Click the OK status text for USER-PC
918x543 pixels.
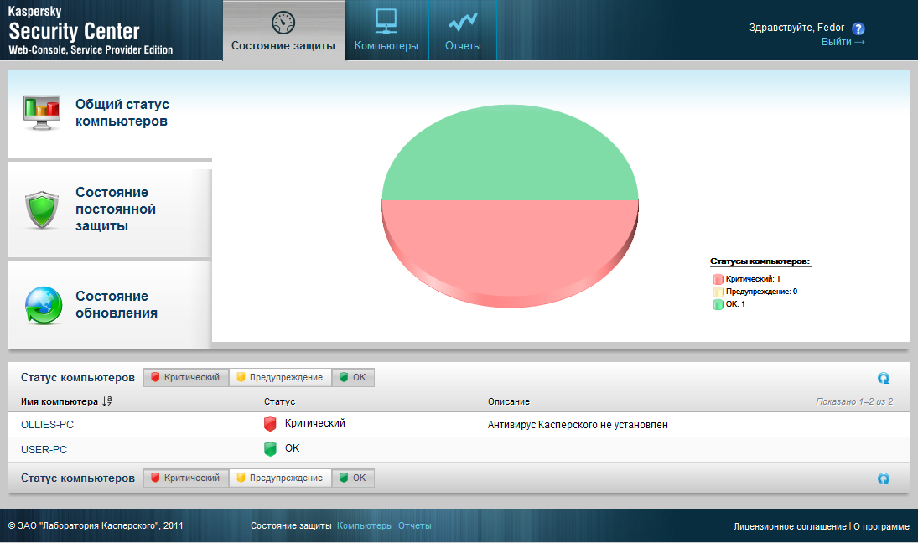[292, 448]
